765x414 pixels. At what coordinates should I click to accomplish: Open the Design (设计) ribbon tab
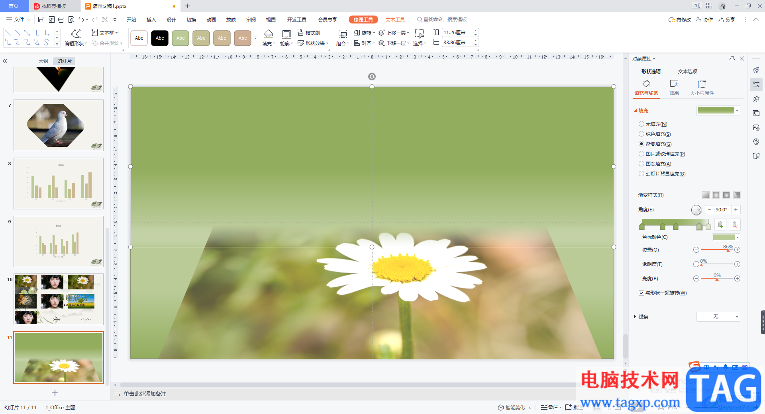point(171,20)
